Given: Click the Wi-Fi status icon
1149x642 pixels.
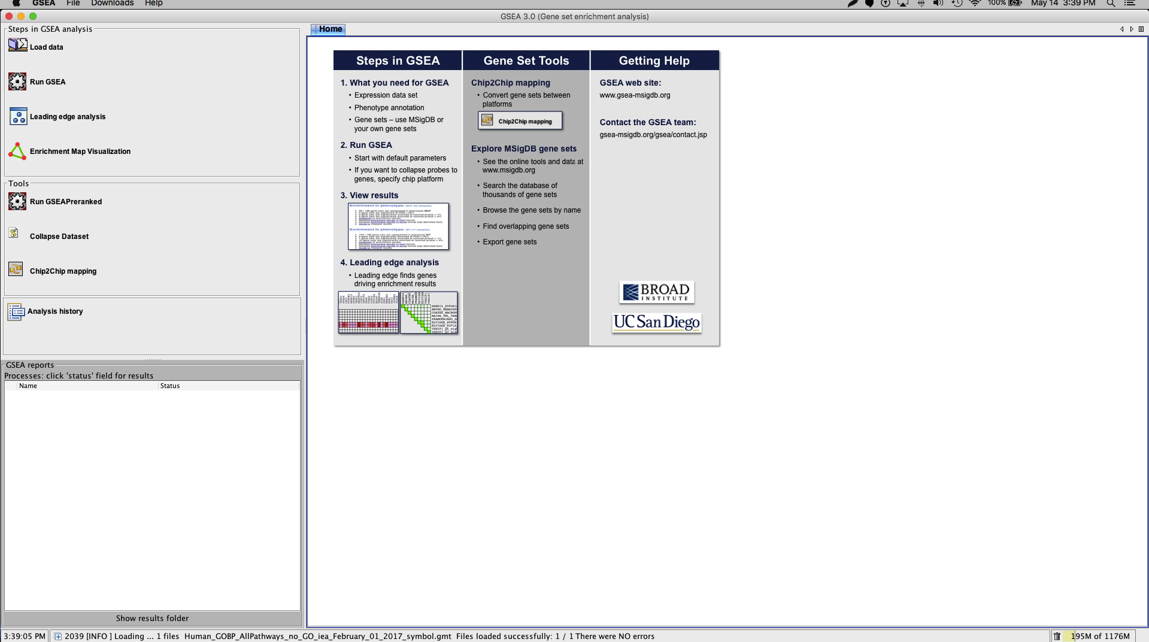Looking at the screenshot, I should [975, 3].
